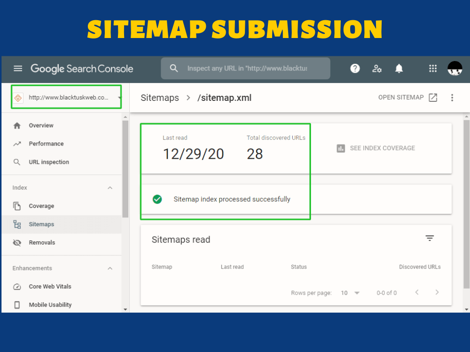Open the hamburger navigation menu

click(x=18, y=69)
